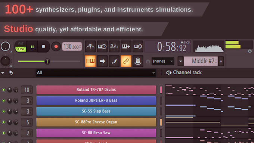The width and height of the screenshot is (254, 143).
Task: Open the All channel filter dropdown
Action: tap(96, 73)
